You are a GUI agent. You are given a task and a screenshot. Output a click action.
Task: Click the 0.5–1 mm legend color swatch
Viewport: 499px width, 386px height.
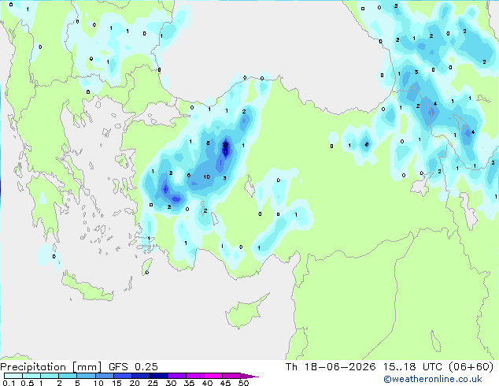tap(31, 376)
